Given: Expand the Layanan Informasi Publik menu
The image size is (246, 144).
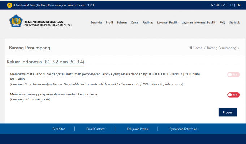Looking at the screenshot, I should click(x=198, y=22).
